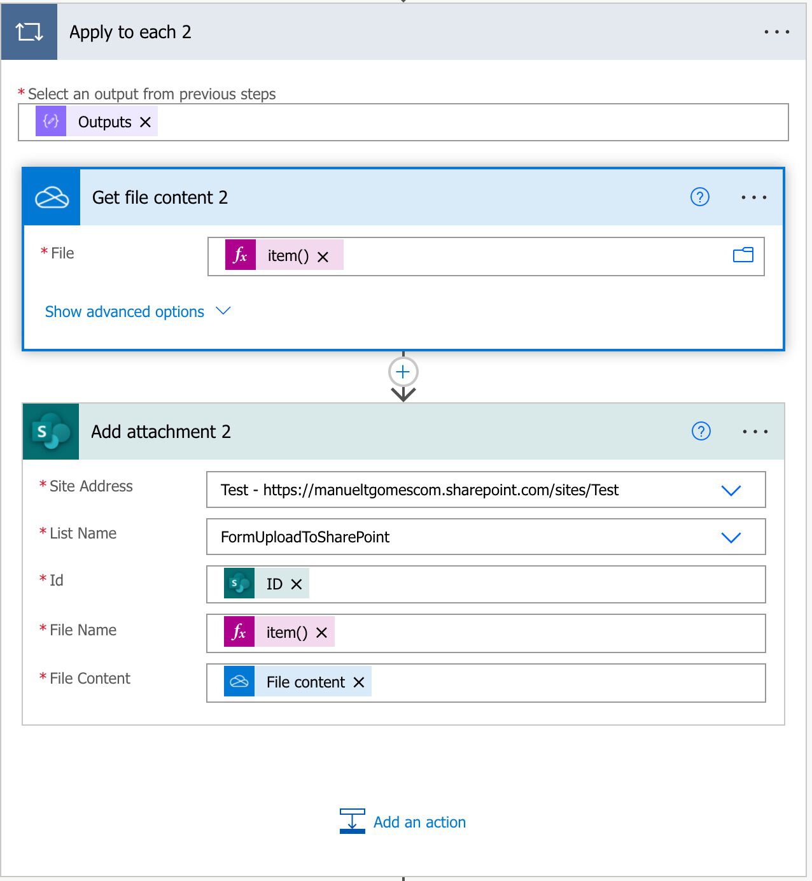
Task: Open the Site Address dropdown
Action: [731, 490]
